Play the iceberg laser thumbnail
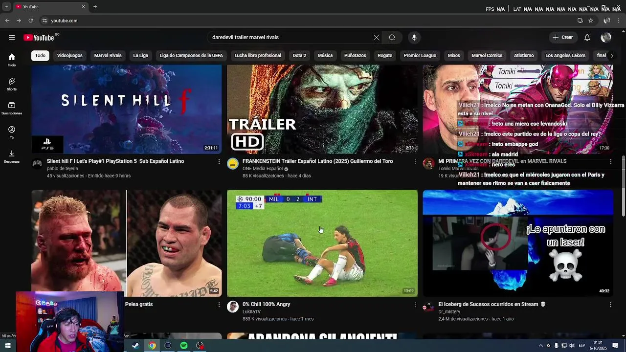This screenshot has height=352, width=626. [518, 243]
